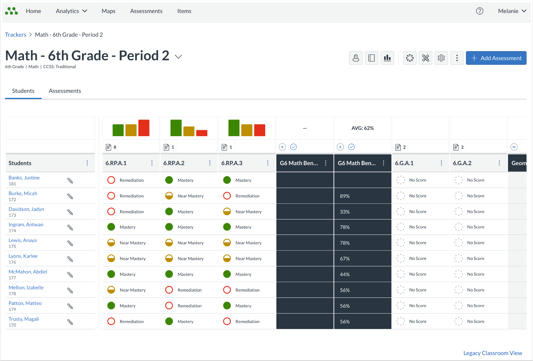Click the assessment document icon above 6.G.A.1
The height and width of the screenshot is (361, 533).
(398, 147)
